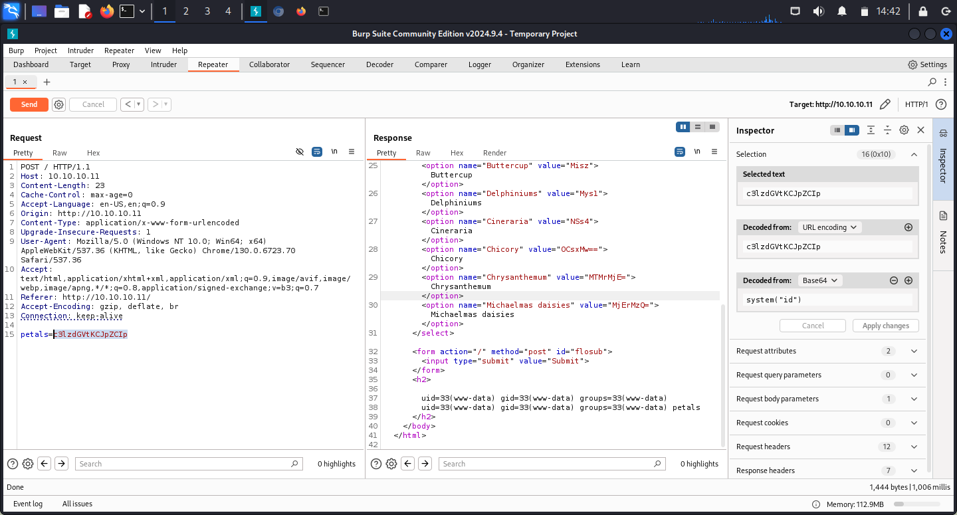Screen dimensions: 957x515
Task: Add decoding step to URL encoding
Action: [908, 227]
